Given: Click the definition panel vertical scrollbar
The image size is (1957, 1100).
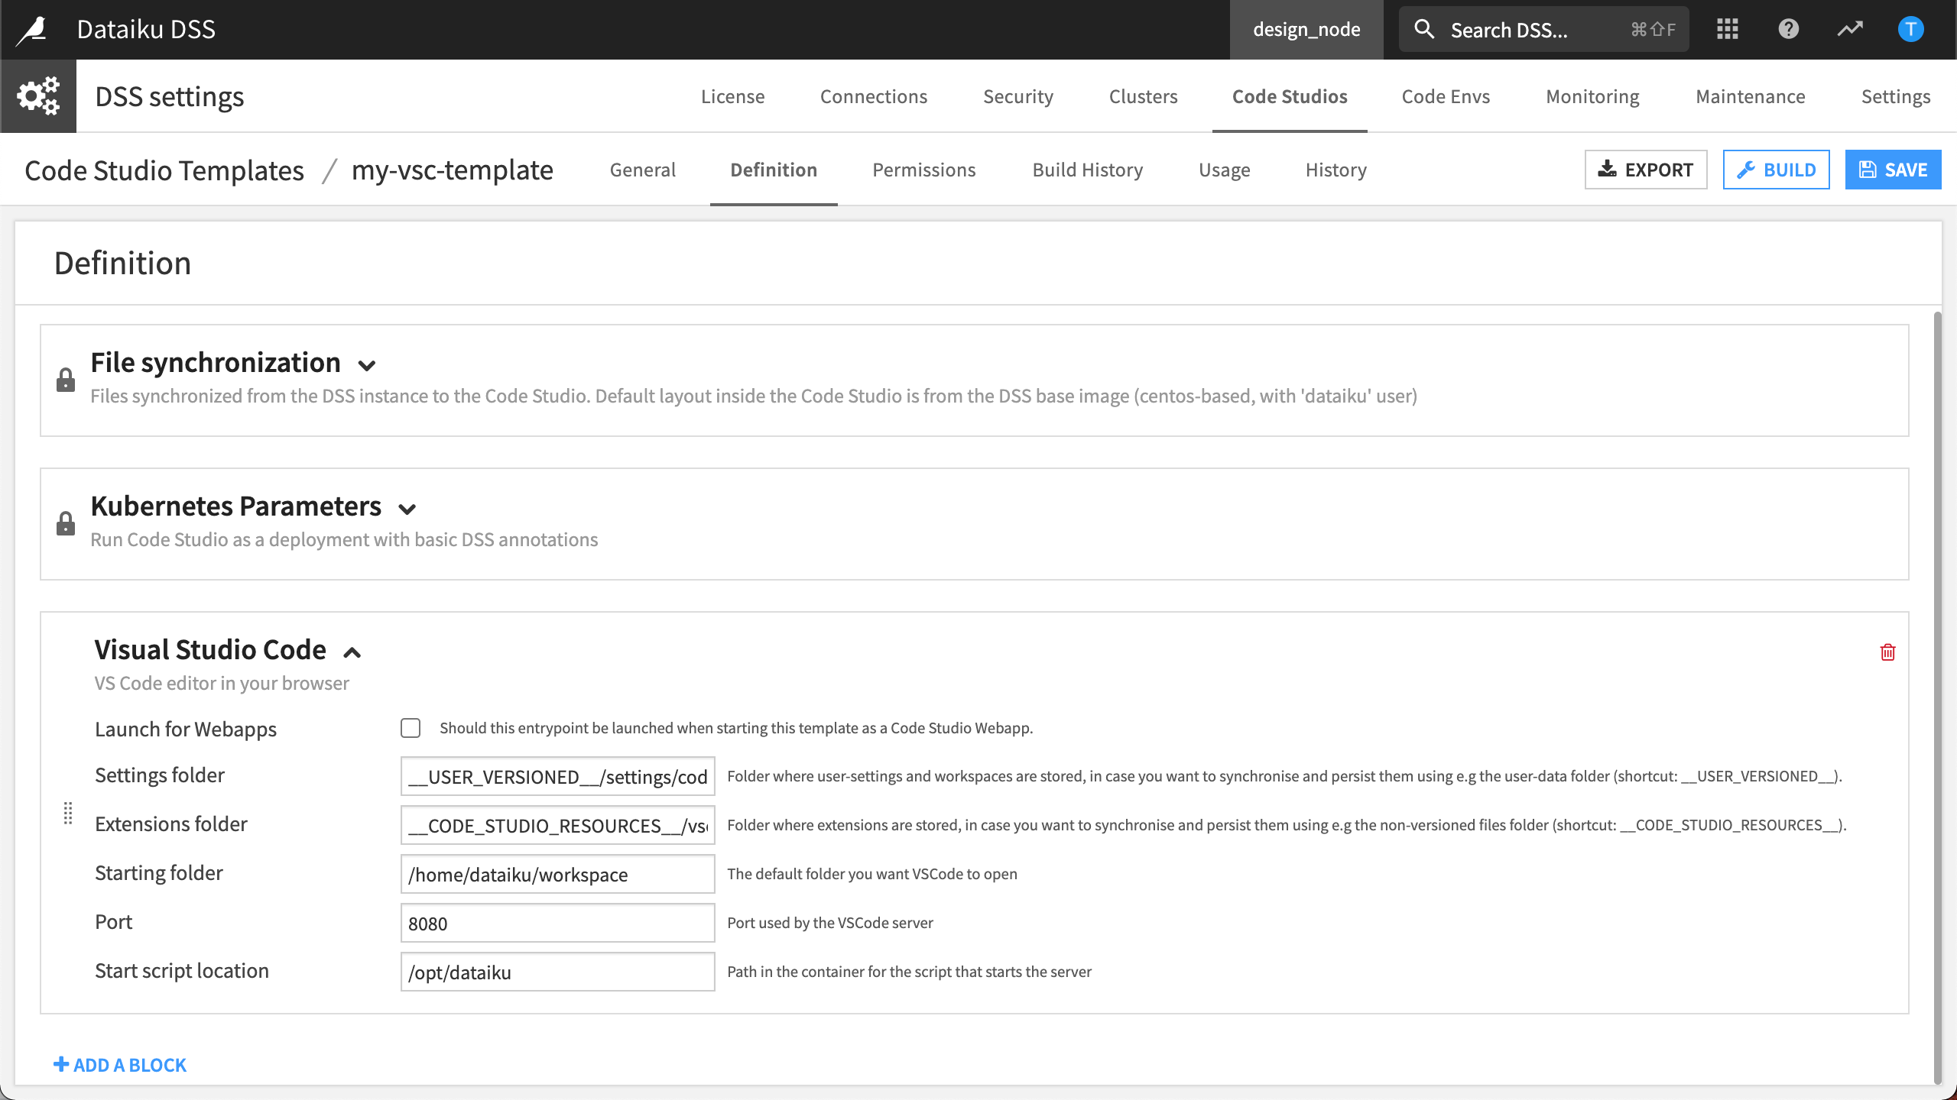Looking at the screenshot, I should click(x=1937, y=697).
